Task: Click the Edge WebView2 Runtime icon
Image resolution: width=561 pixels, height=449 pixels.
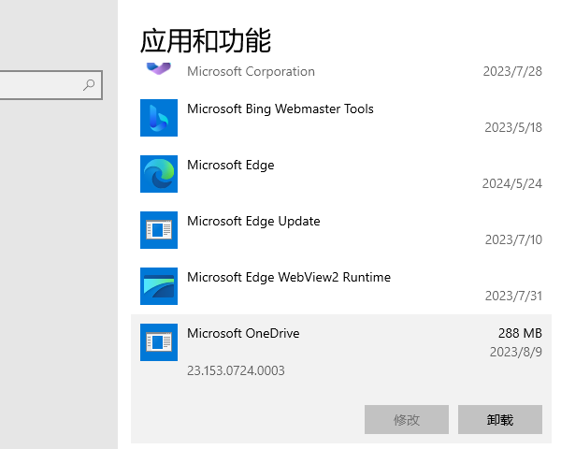Action: pyautogui.click(x=159, y=286)
